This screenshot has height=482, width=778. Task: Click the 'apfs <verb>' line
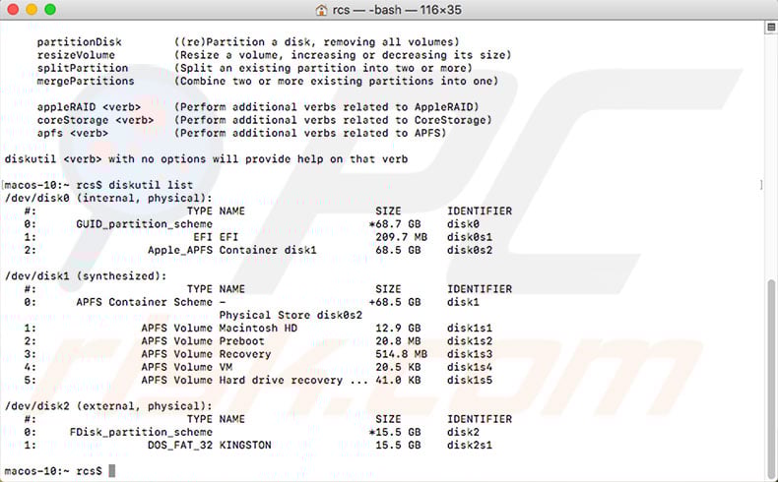pyautogui.click(x=241, y=133)
